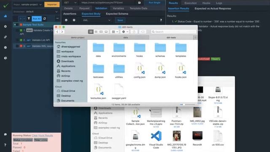Viewport: 270px width, 152px height.
Task: Click the Save button
Action: click(x=120, y=20)
